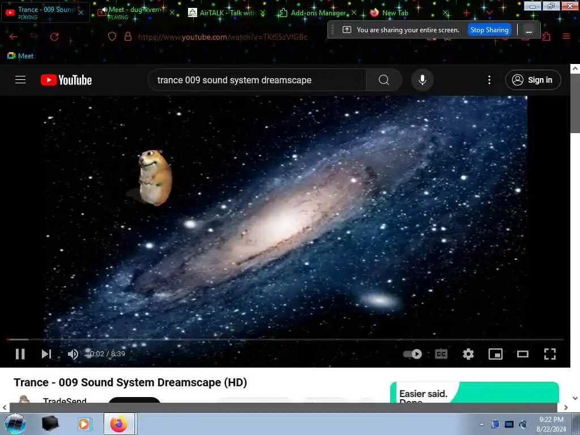Toggle the autoplay switch in player
Viewport: 580px width, 435px height.
point(412,354)
